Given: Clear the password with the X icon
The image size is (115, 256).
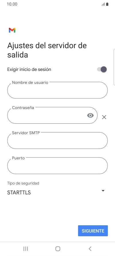Looking at the screenshot, I should click(x=104, y=117).
